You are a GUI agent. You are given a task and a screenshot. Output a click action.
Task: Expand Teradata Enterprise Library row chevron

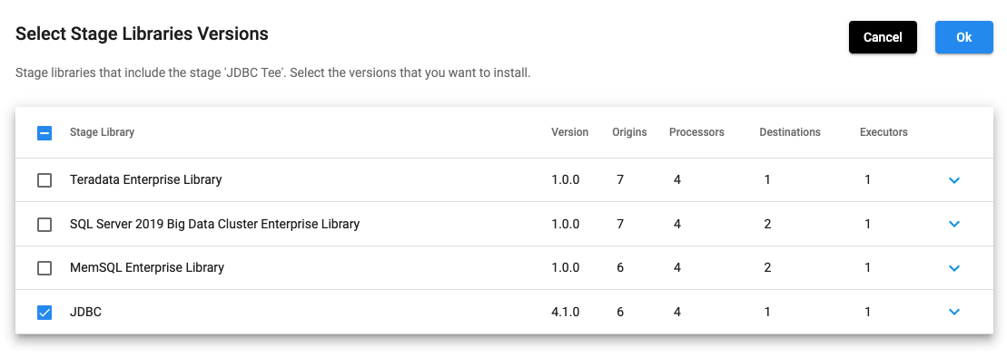(953, 180)
